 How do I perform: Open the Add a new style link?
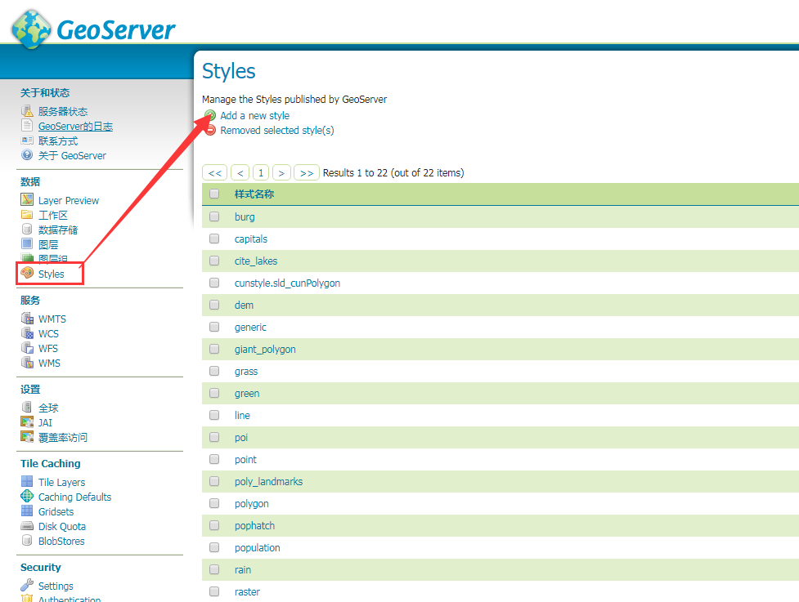click(255, 115)
